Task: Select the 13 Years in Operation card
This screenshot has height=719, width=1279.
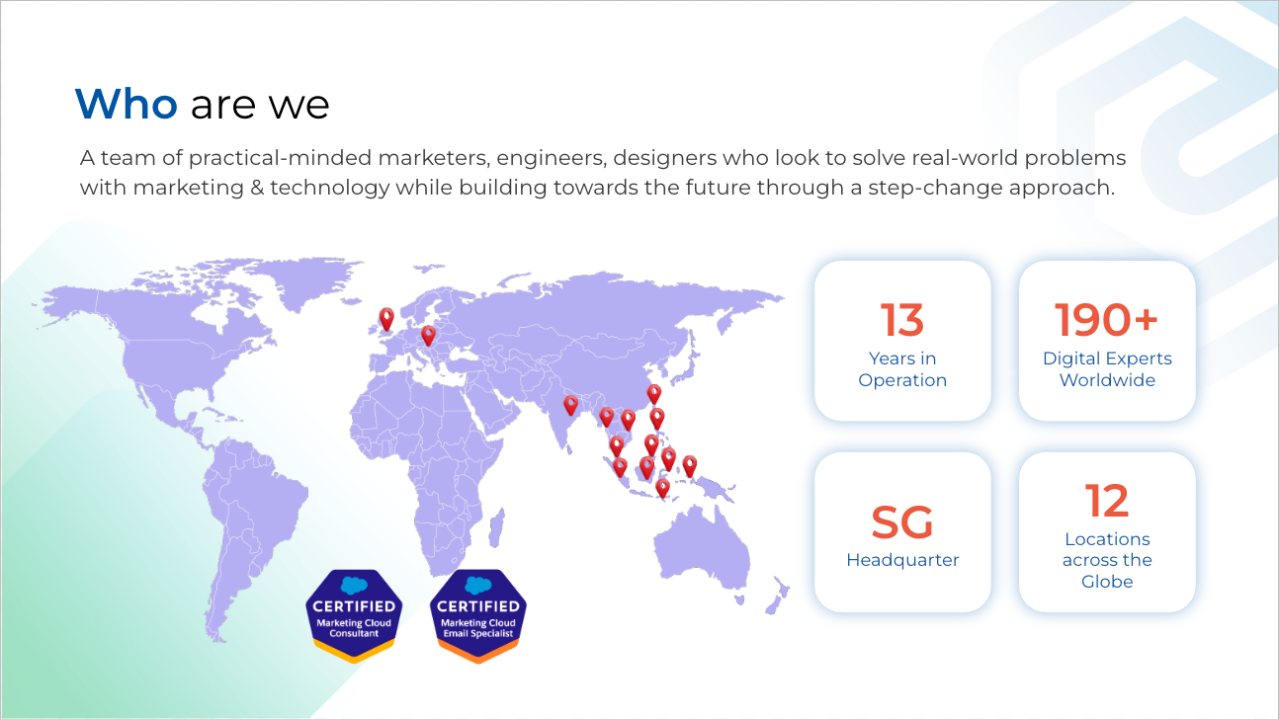Action: [x=902, y=341]
